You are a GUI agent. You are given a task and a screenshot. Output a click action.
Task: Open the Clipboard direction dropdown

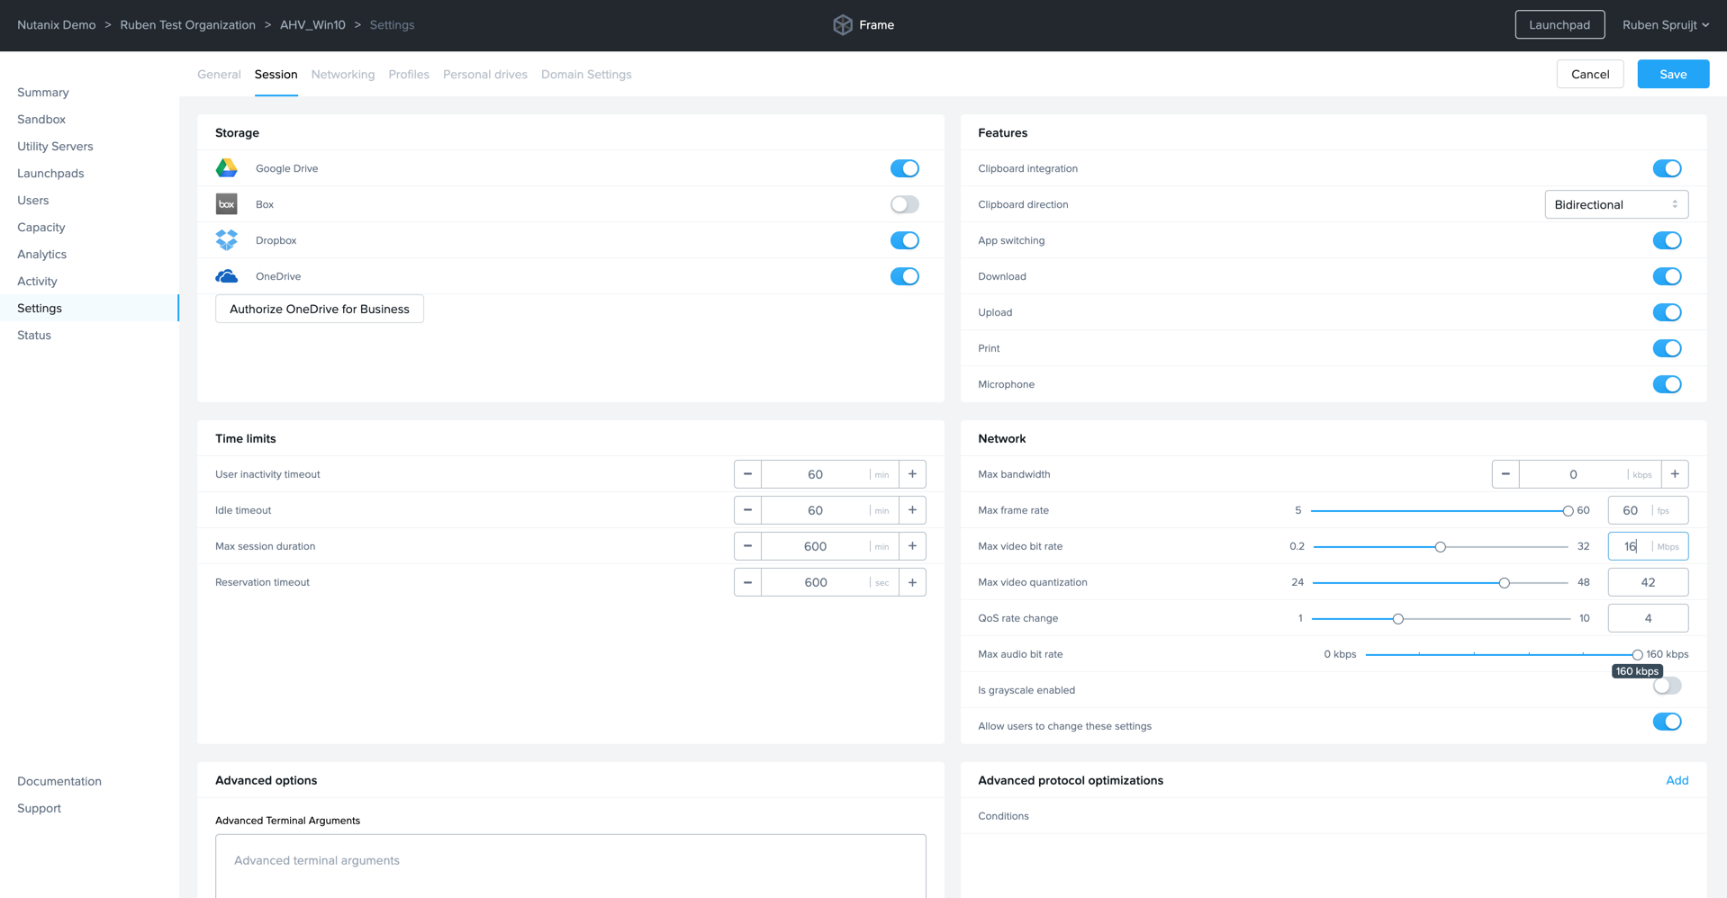tap(1615, 204)
